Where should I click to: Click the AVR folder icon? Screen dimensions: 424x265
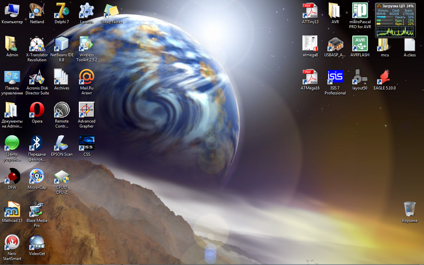(335, 11)
